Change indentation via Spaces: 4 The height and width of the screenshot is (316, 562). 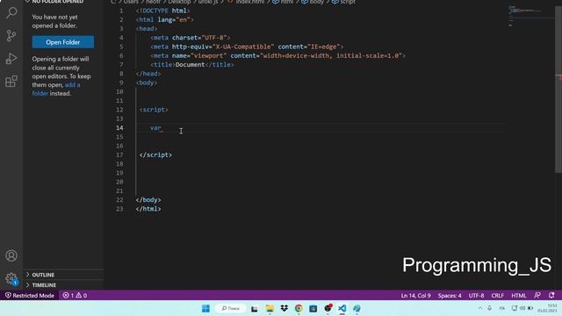coord(450,295)
